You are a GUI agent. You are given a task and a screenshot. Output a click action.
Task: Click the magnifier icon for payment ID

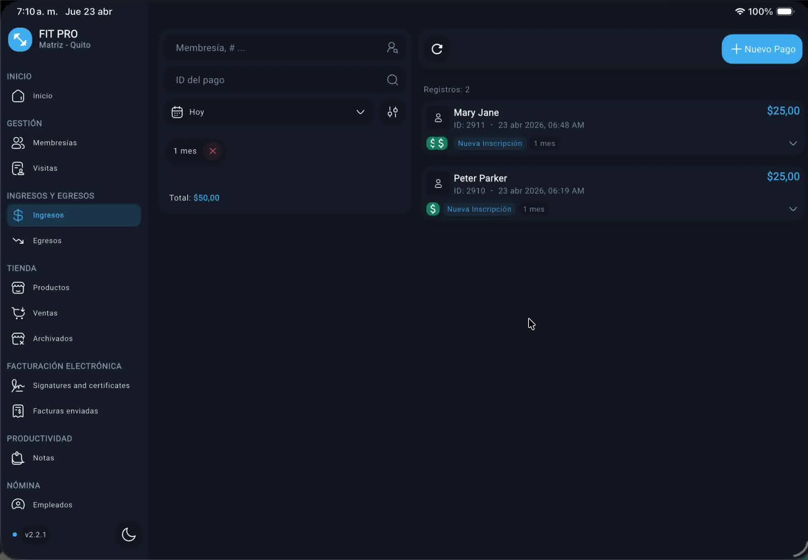393,80
